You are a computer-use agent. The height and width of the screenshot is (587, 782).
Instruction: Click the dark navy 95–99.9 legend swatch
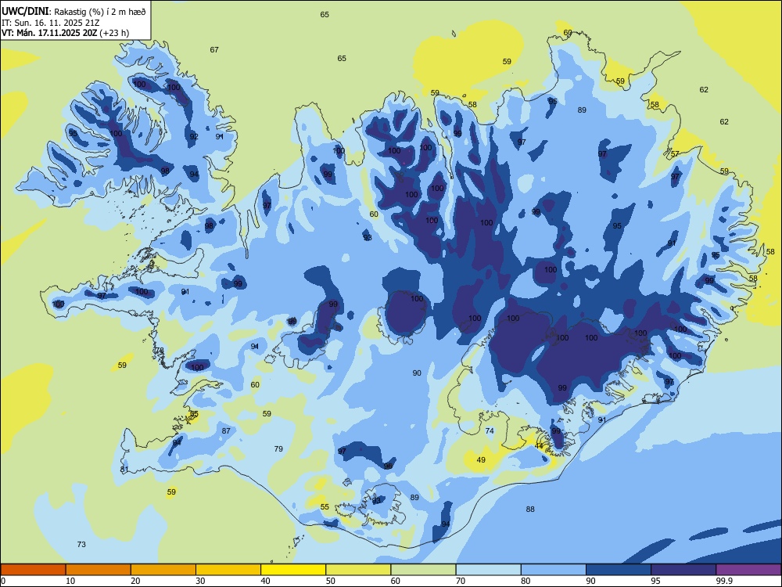(x=683, y=570)
